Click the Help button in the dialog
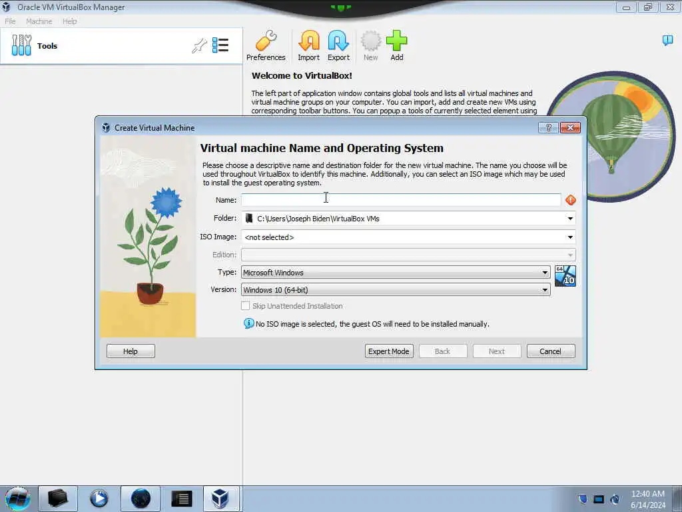Screen dimensions: 682x512 [x=131, y=351]
